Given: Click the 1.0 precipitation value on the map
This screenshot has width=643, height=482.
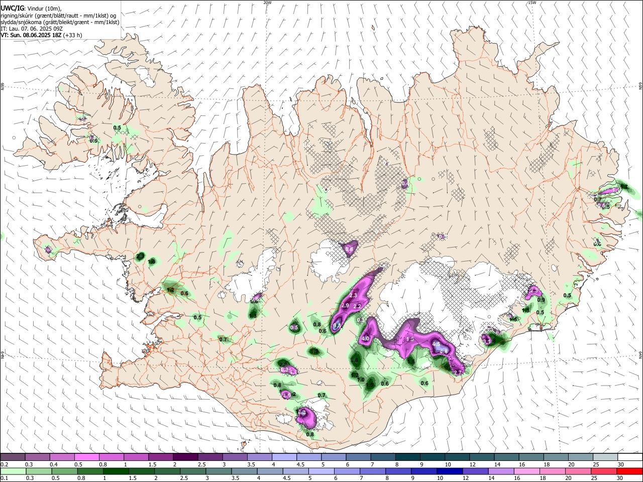Looking at the screenshot, I should [361, 380].
